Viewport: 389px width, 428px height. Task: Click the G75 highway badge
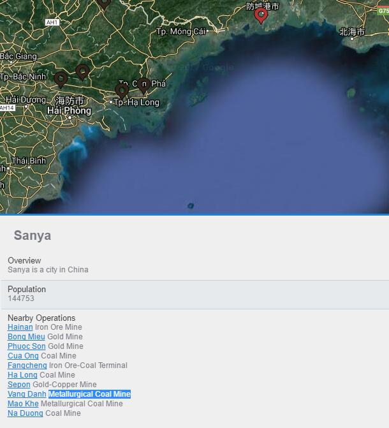click(x=383, y=11)
